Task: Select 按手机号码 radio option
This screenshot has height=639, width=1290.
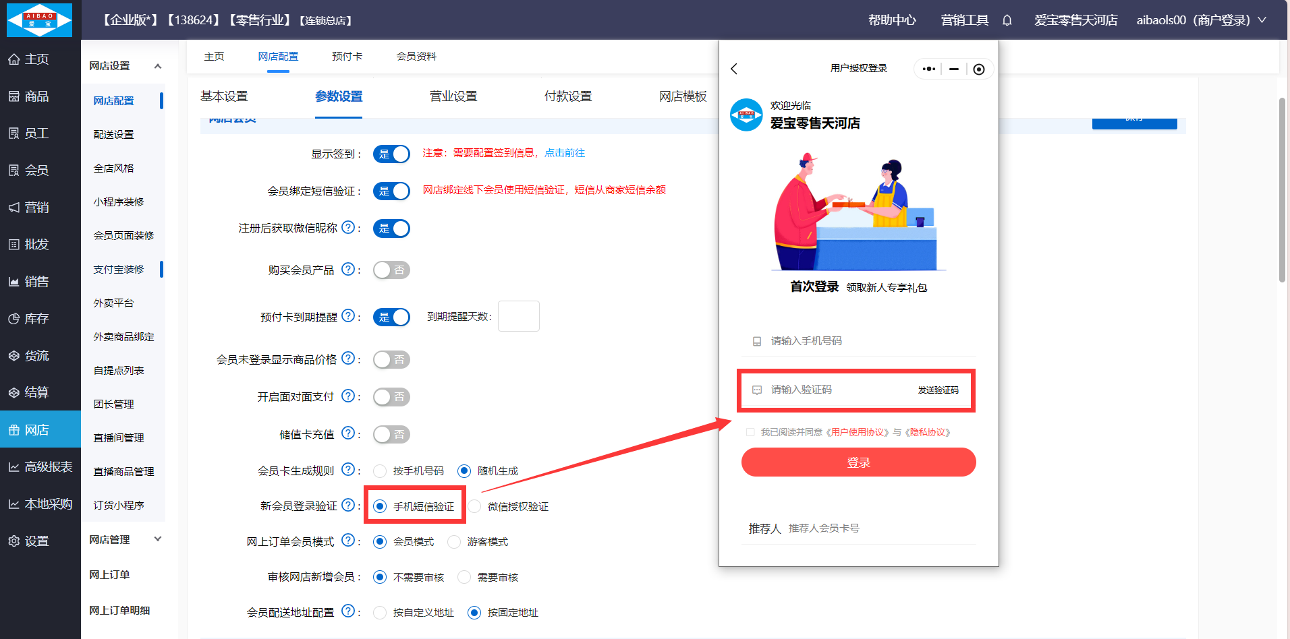Action: pos(380,470)
